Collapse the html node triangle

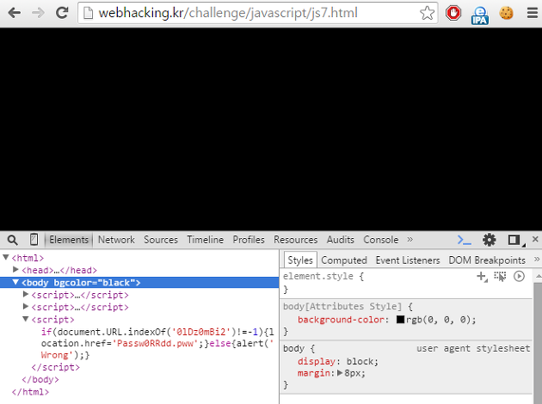6,257
